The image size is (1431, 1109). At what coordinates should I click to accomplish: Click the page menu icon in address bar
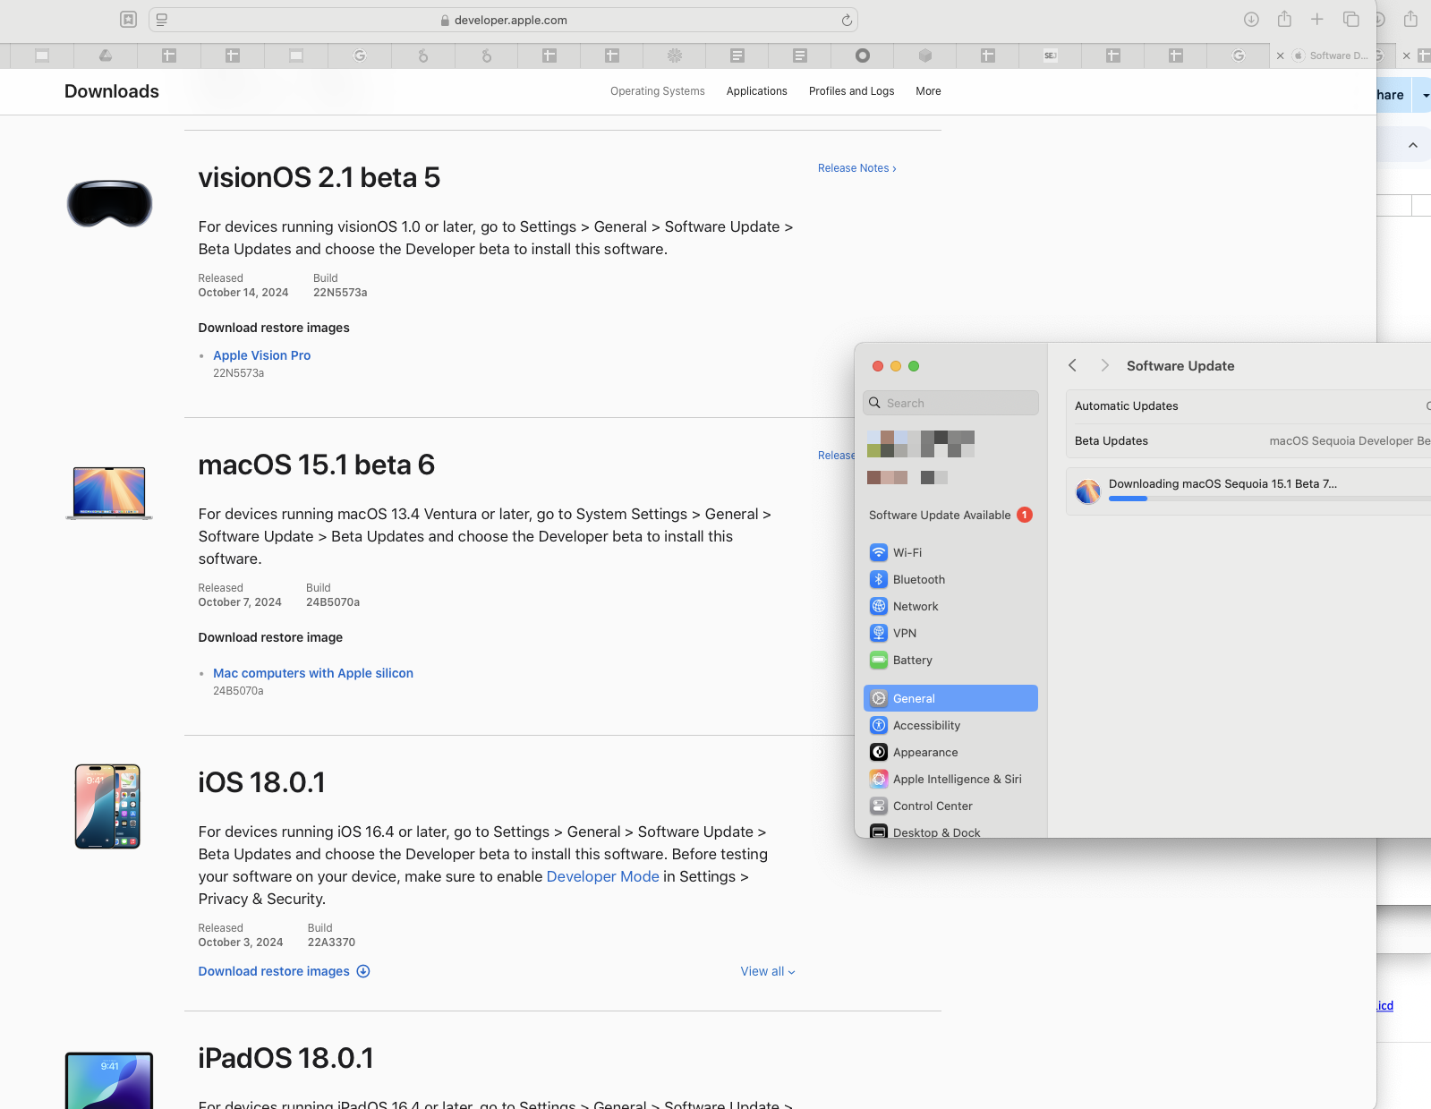162,20
